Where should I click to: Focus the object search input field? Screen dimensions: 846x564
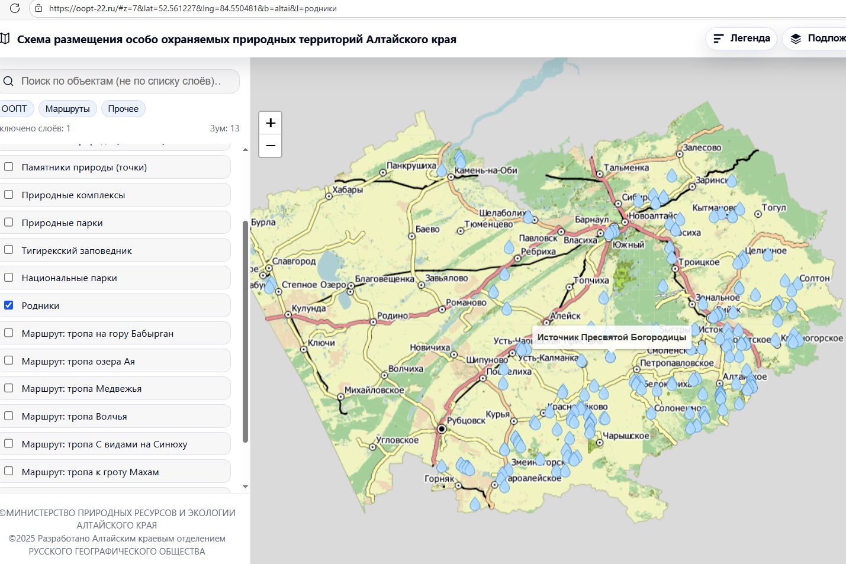click(x=121, y=81)
